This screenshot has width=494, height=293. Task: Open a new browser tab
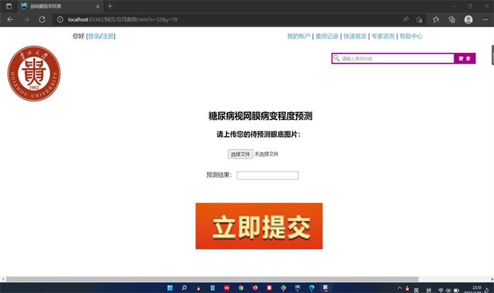tap(110, 6)
